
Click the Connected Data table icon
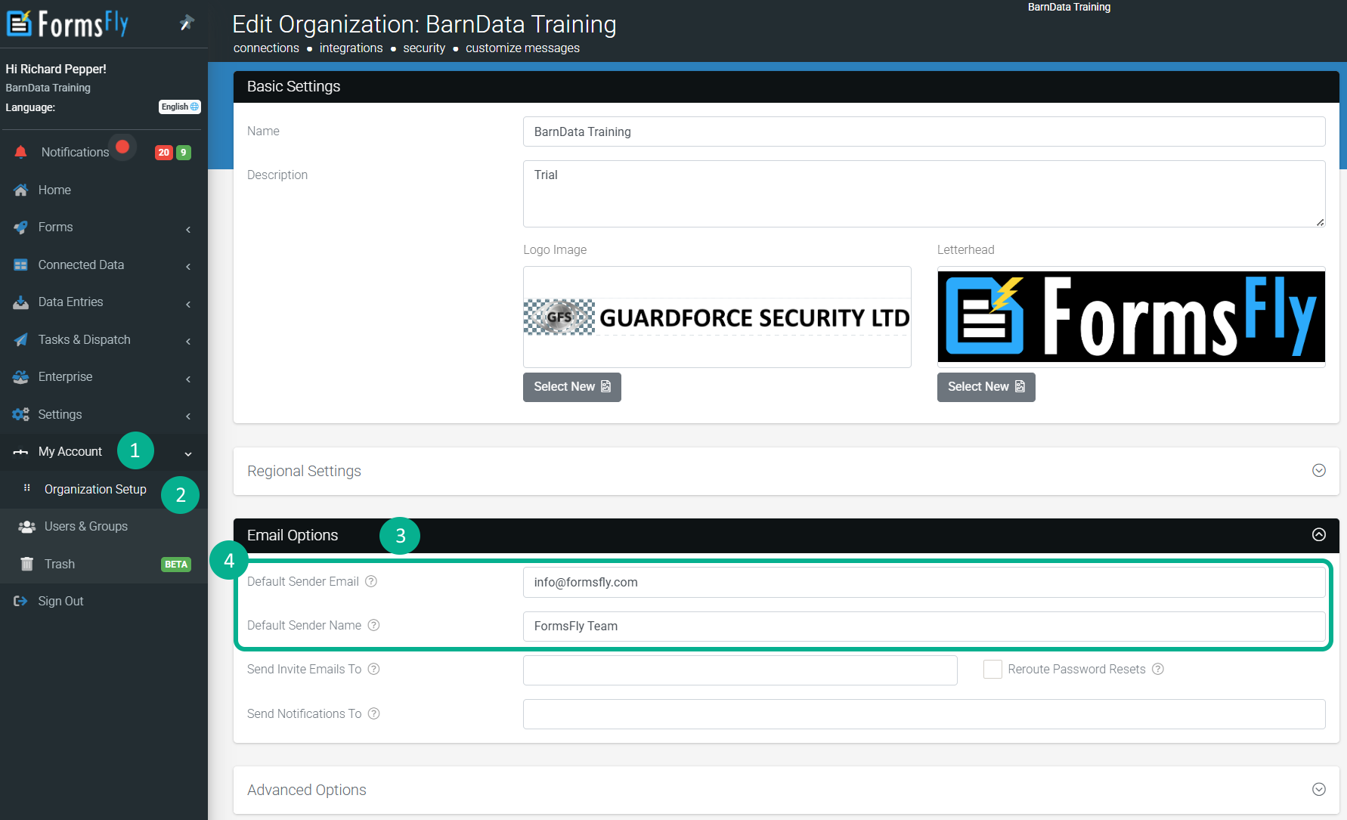(21, 265)
